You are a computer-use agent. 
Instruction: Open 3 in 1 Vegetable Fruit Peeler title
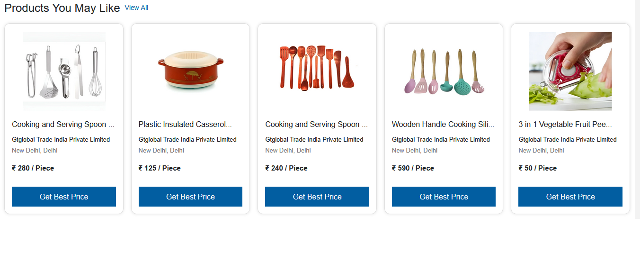(x=565, y=125)
